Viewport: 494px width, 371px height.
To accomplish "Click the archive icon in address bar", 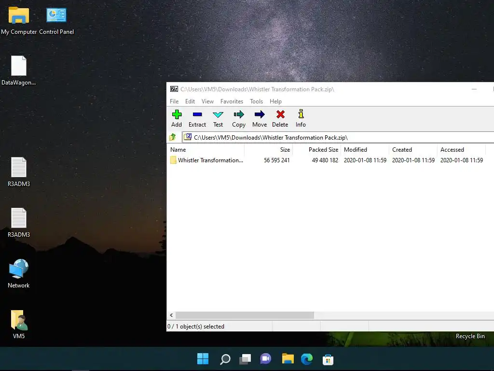I will point(188,137).
